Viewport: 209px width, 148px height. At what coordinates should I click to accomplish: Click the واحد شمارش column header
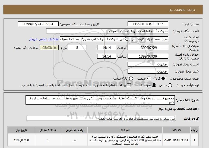pyautogui.click(x=74, y=130)
